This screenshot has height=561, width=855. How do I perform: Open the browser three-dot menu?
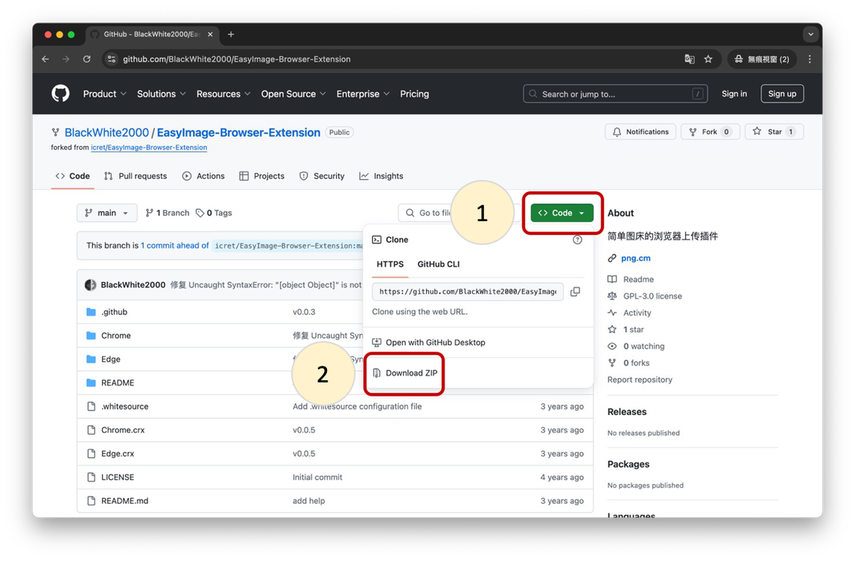[810, 59]
